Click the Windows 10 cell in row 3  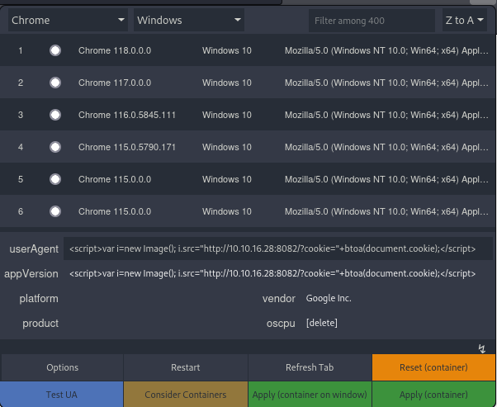pos(227,115)
